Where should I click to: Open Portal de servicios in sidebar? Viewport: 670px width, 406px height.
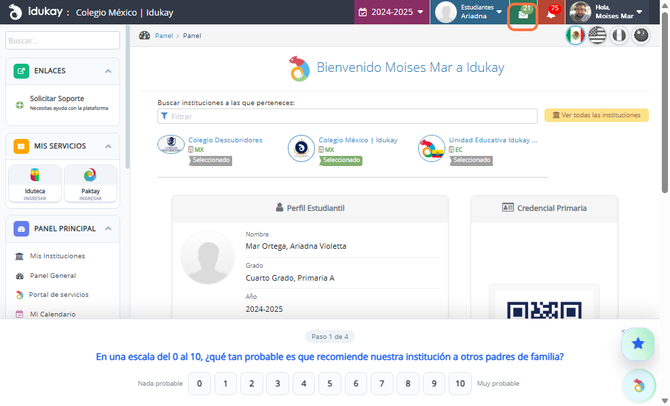pyautogui.click(x=58, y=295)
